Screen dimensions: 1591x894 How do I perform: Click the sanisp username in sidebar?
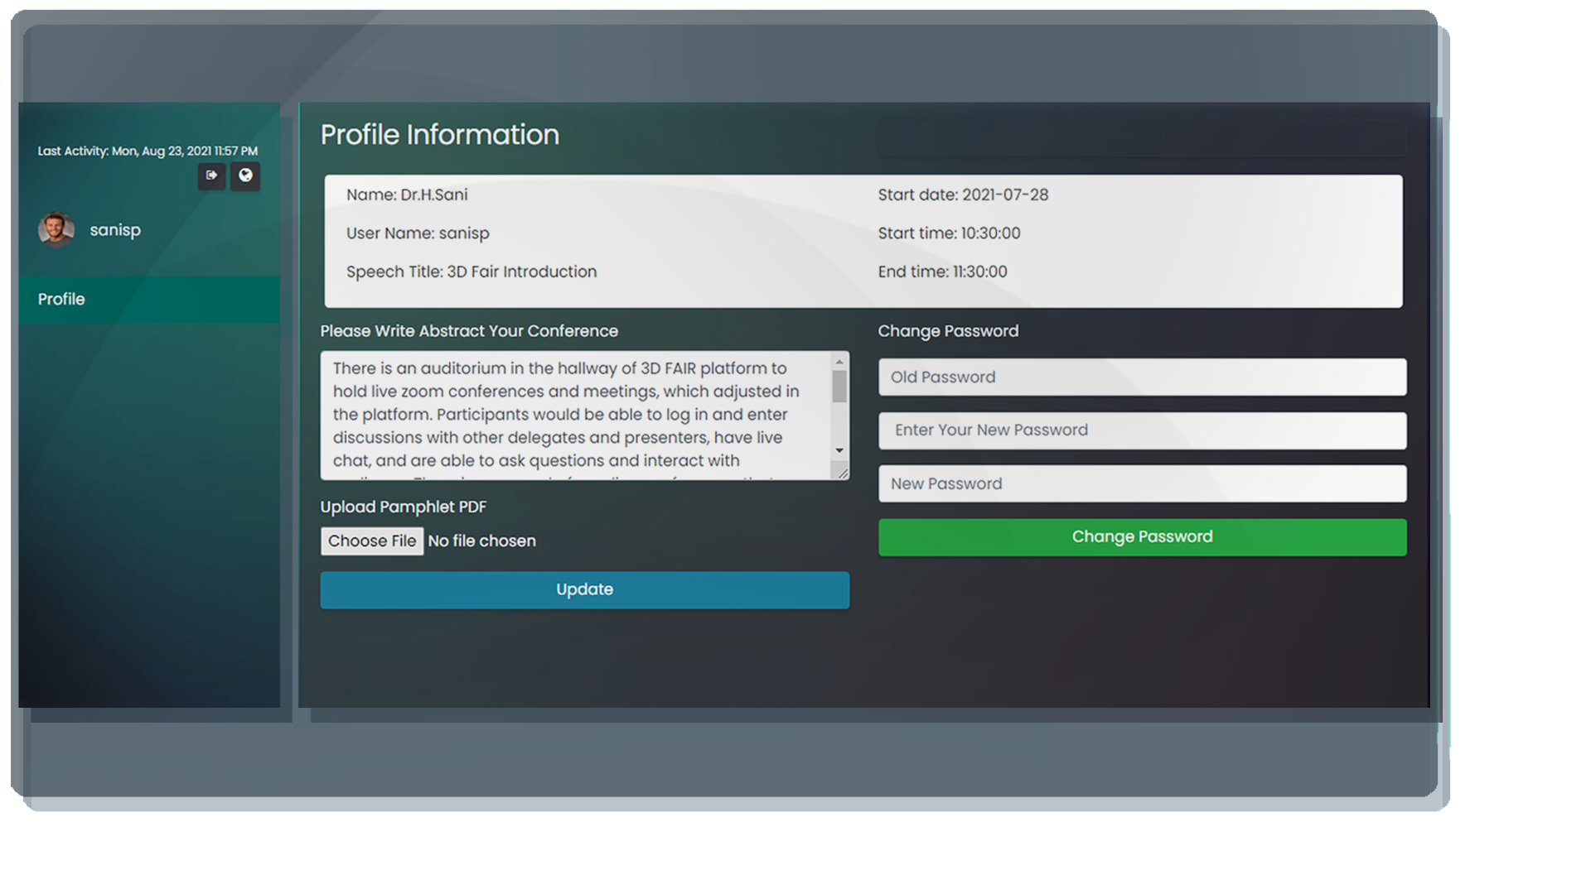tap(115, 230)
